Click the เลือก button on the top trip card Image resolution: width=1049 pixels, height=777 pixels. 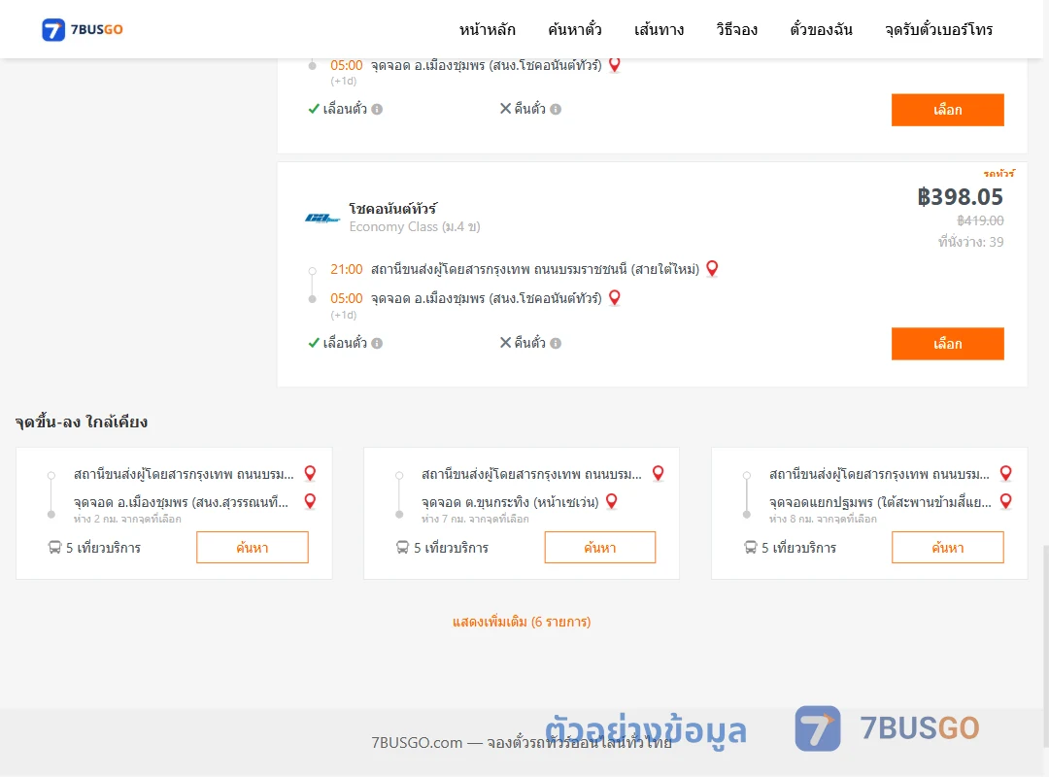click(x=947, y=110)
